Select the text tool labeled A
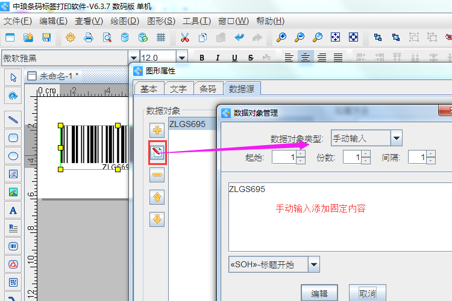 tap(13, 210)
